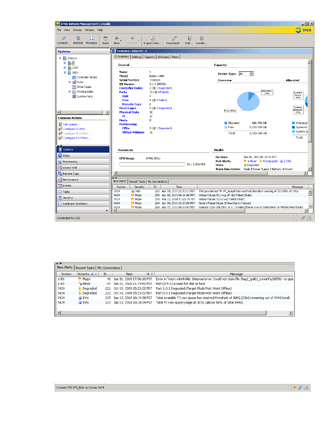Image resolution: width=331 pixels, height=441 pixels.
Task: Select the Jan 01 Major alert for s183
Action: (x=175, y=279)
